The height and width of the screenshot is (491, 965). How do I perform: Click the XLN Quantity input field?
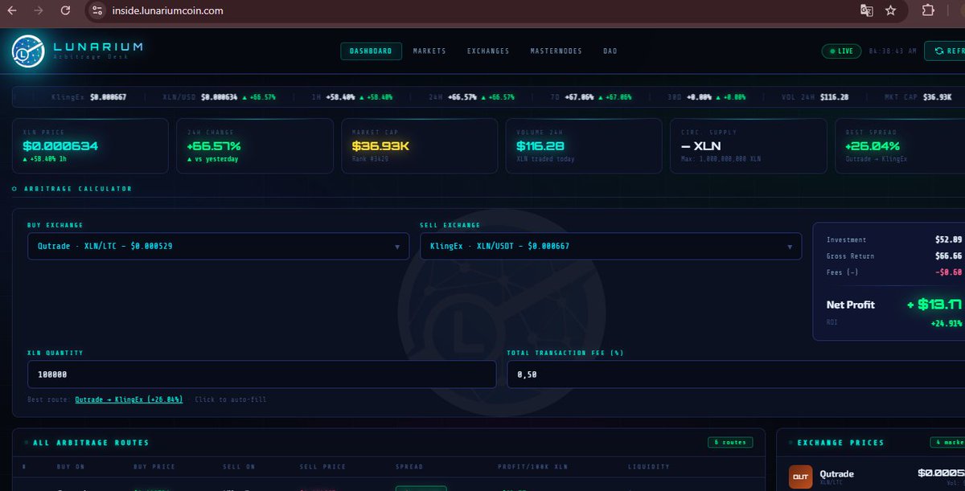(261, 374)
